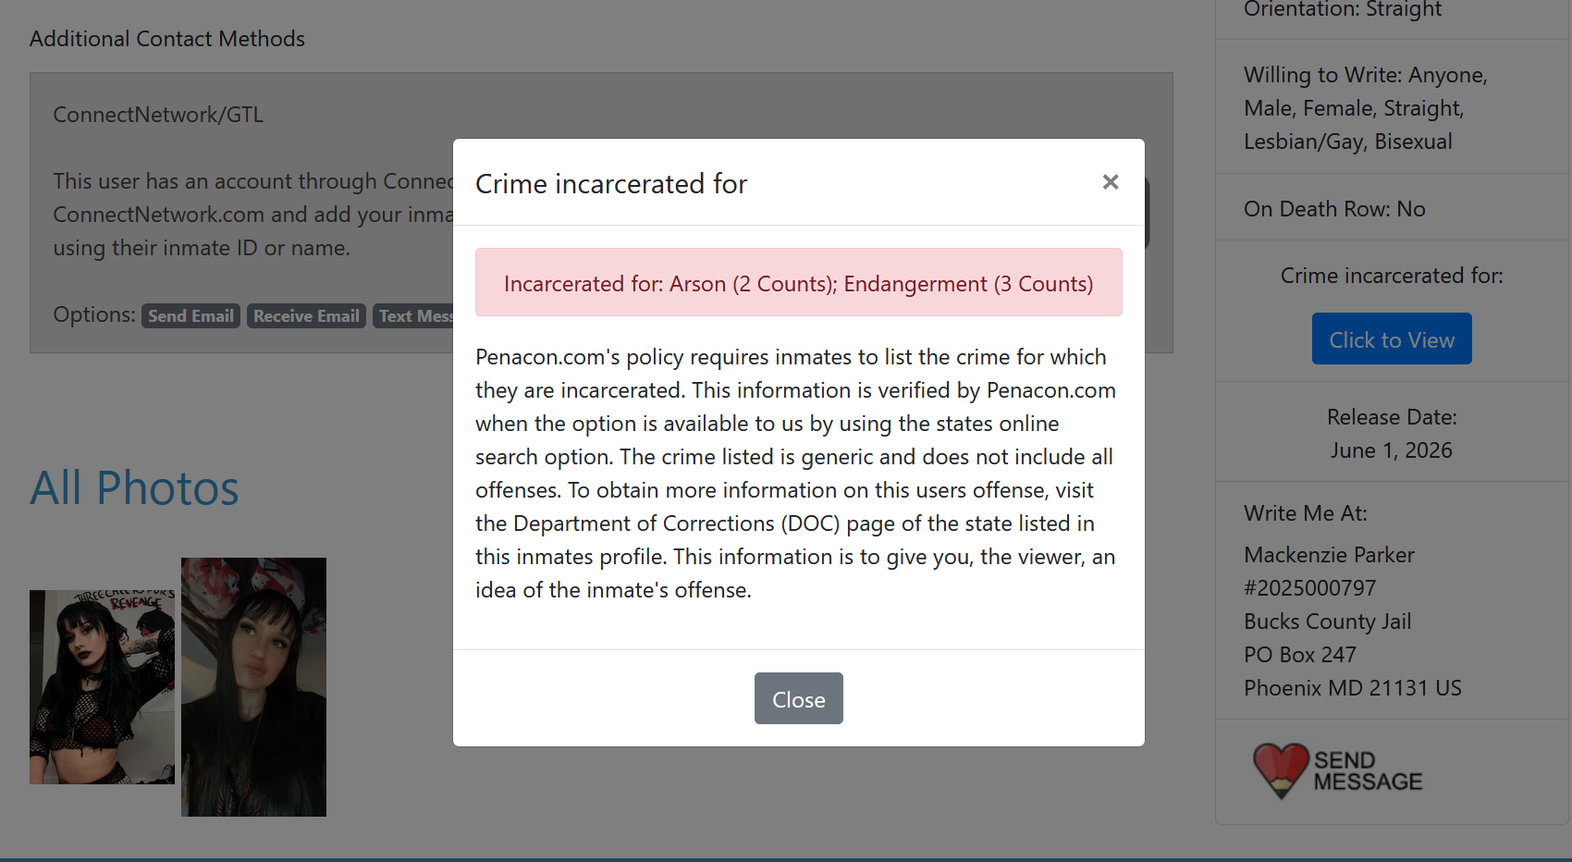
Task: Click the Orientation: Straight text
Action: click(1343, 9)
